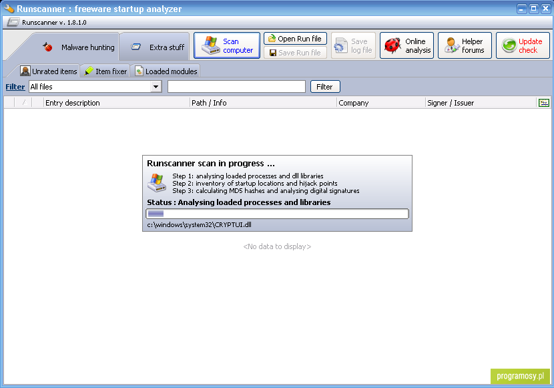
Task: Click the Step 1 description line
Action: 248,176
